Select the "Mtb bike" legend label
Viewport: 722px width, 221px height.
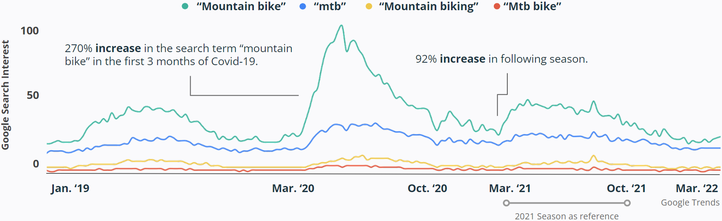[x=532, y=7]
